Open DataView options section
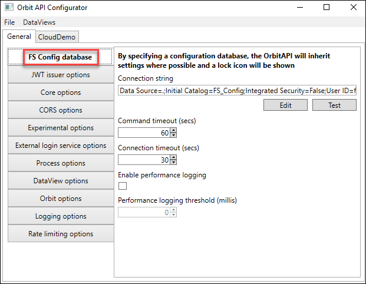 click(61, 181)
